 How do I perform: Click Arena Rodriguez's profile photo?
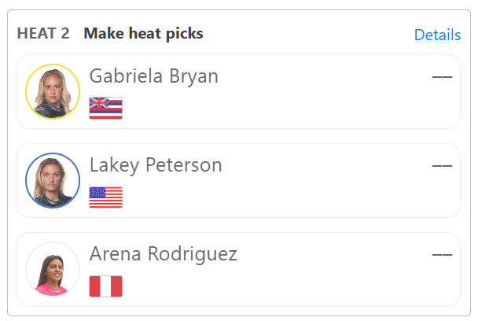coord(53,269)
